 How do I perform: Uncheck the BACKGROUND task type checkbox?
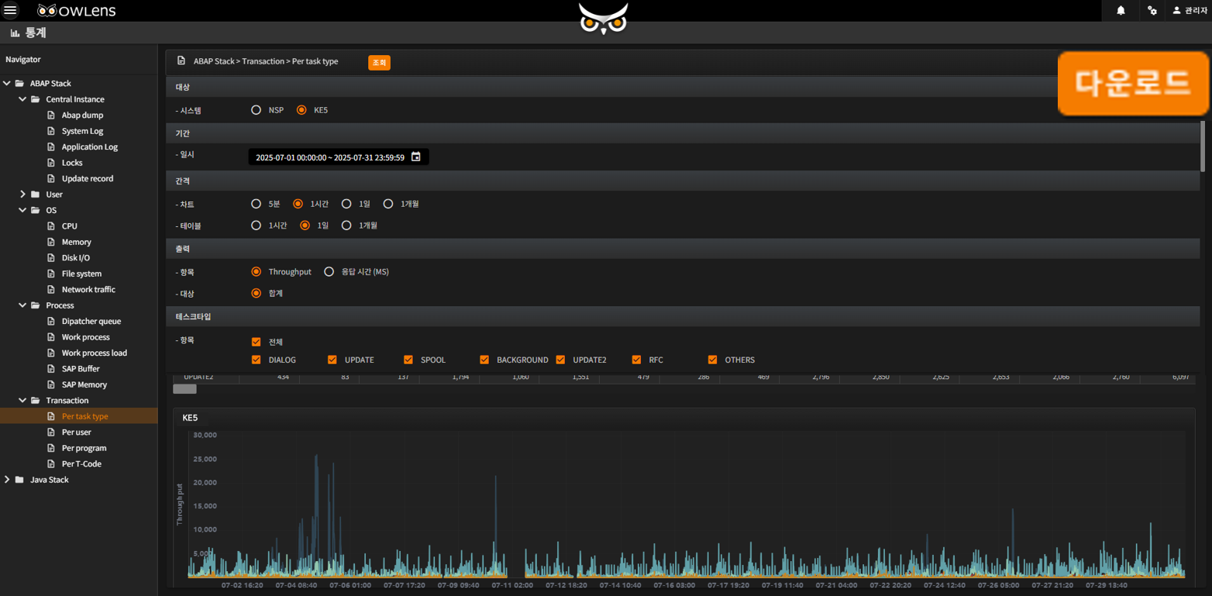click(x=484, y=360)
